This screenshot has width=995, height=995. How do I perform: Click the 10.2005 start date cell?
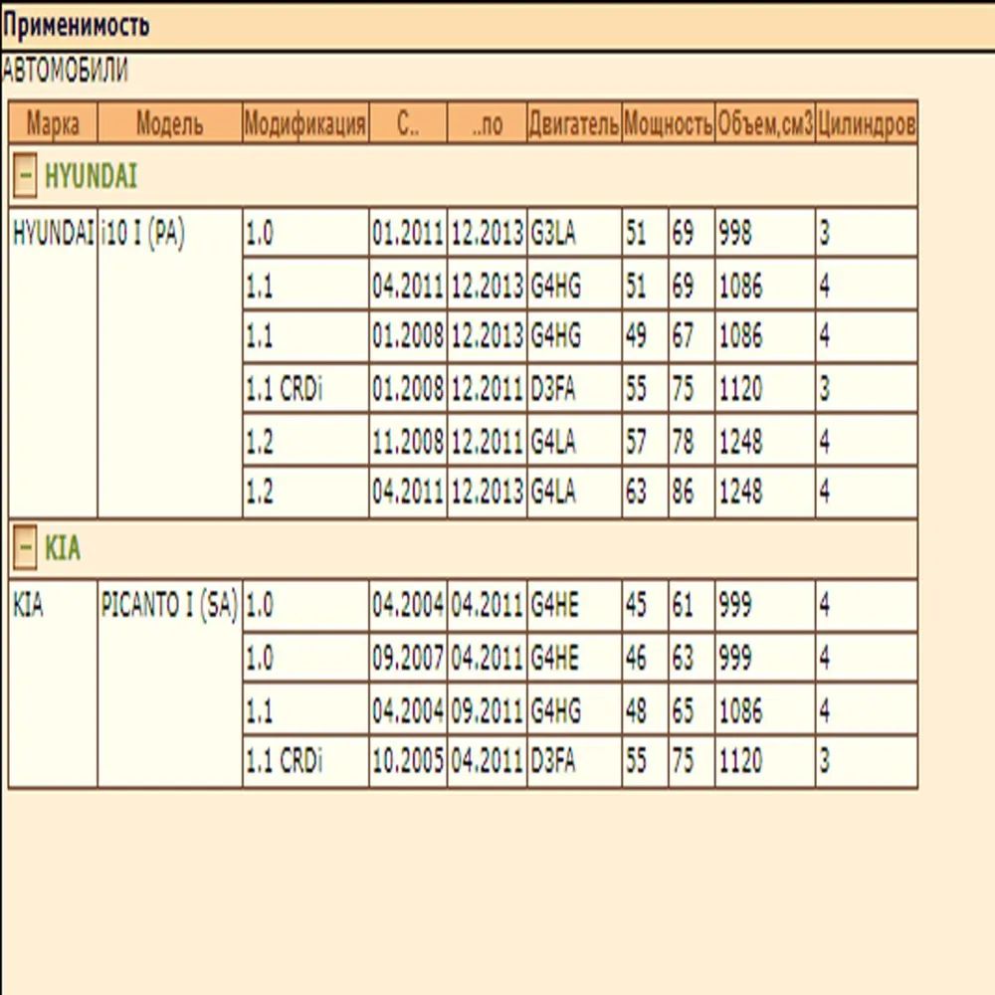point(407,762)
